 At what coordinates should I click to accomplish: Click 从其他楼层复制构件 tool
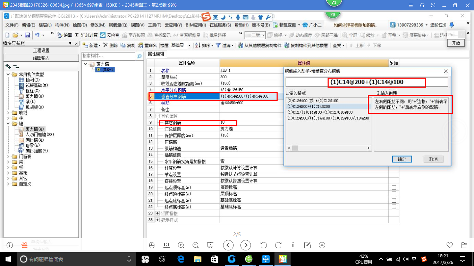coord(260,45)
